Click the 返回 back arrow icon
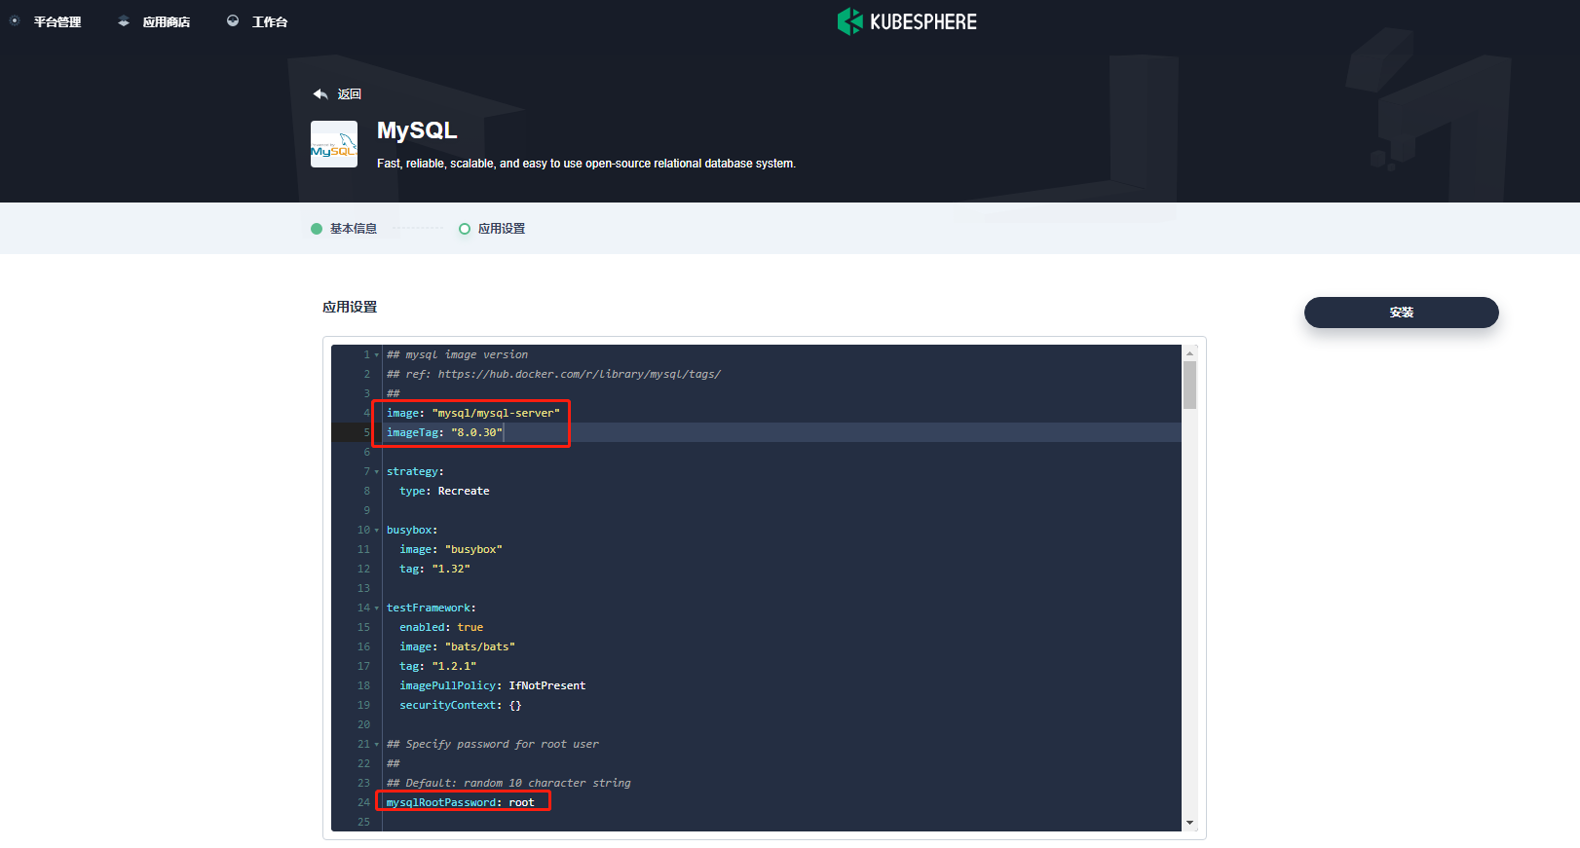The image size is (1580, 848). point(320,94)
